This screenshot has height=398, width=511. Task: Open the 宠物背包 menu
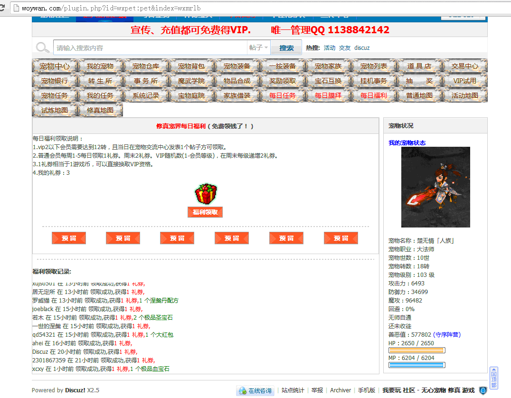[191, 66]
